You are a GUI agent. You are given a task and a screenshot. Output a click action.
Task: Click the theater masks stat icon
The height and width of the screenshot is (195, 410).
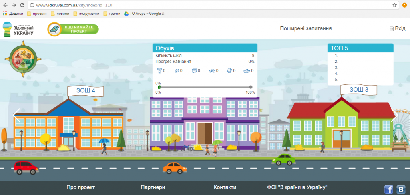(x=247, y=70)
